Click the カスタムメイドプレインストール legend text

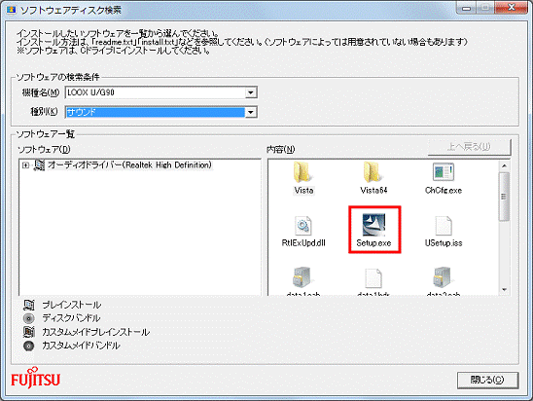pos(96,332)
